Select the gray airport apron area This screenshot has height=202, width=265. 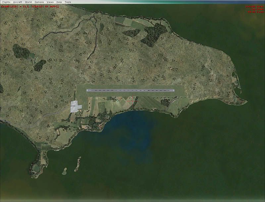pyautogui.click(x=76, y=106)
